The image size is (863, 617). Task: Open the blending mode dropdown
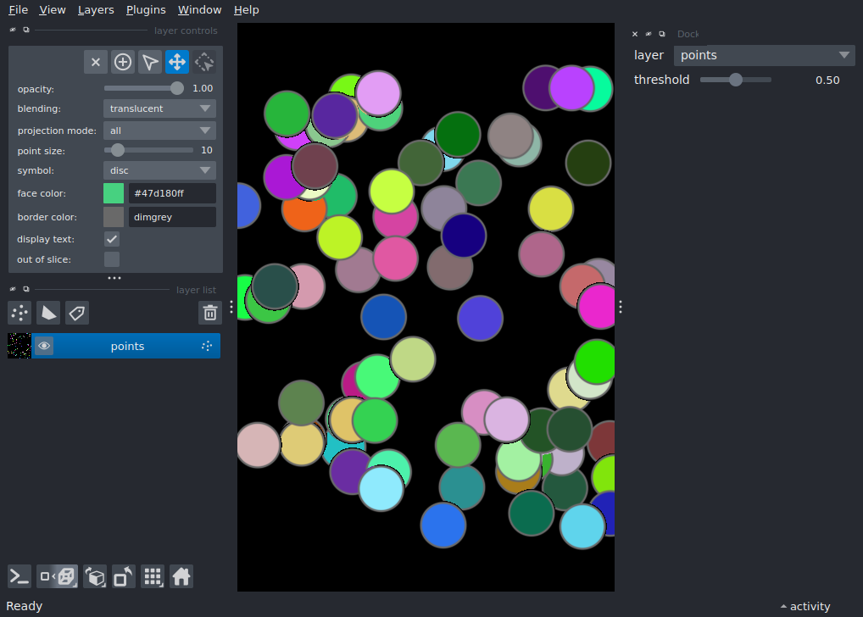159,108
